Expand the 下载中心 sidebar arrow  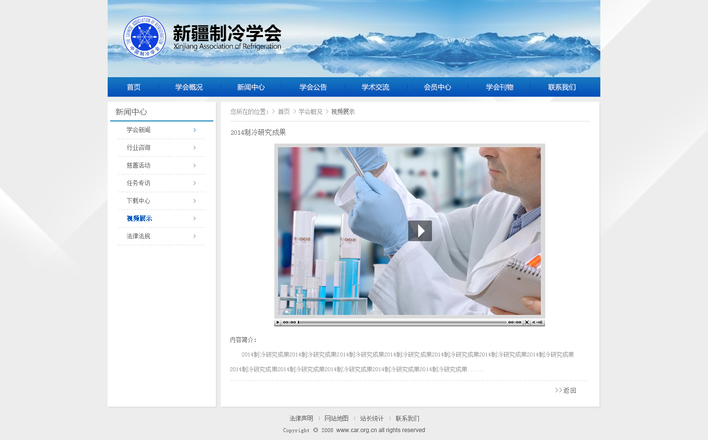pos(195,201)
